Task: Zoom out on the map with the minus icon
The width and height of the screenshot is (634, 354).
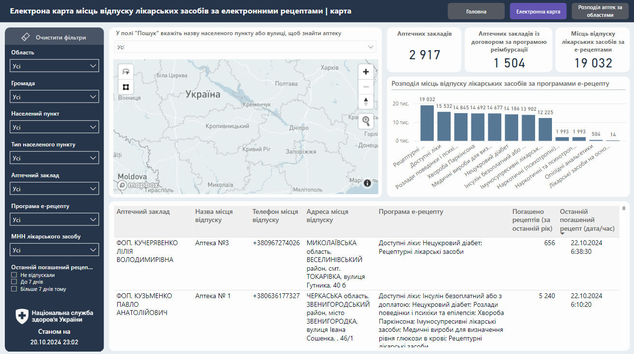Action: click(365, 87)
